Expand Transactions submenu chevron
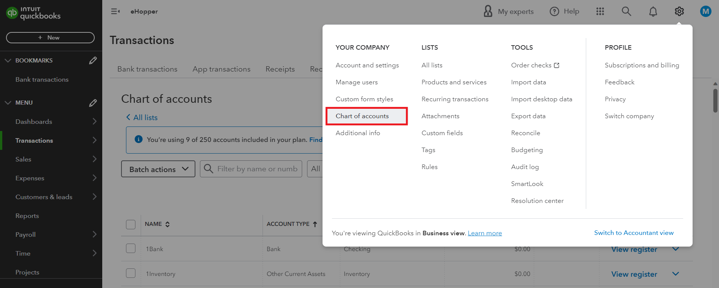 click(x=94, y=140)
